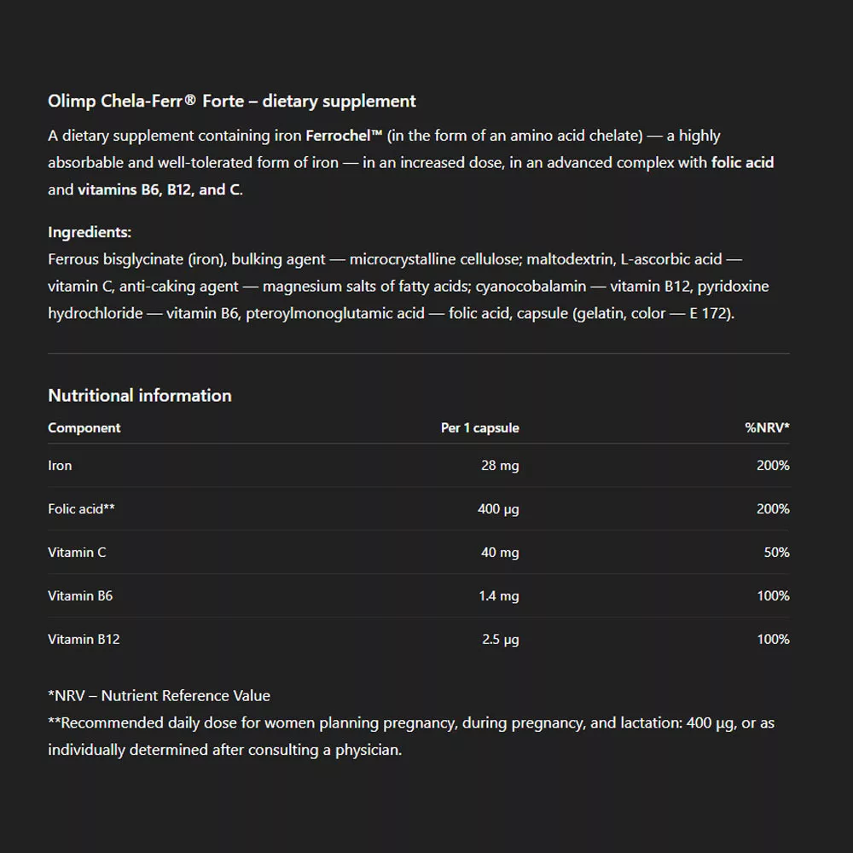Select the Vitamin C row label
This screenshot has width=853, height=853.
(78, 553)
